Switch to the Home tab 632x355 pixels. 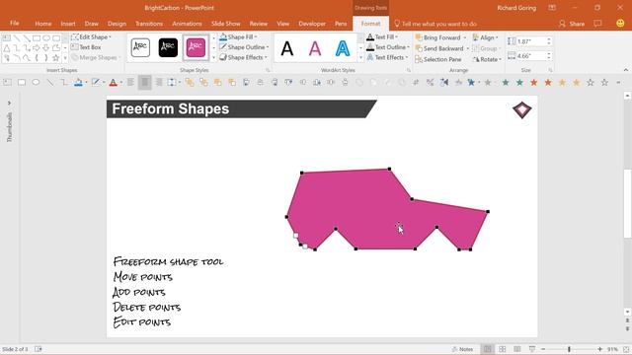[x=43, y=24]
